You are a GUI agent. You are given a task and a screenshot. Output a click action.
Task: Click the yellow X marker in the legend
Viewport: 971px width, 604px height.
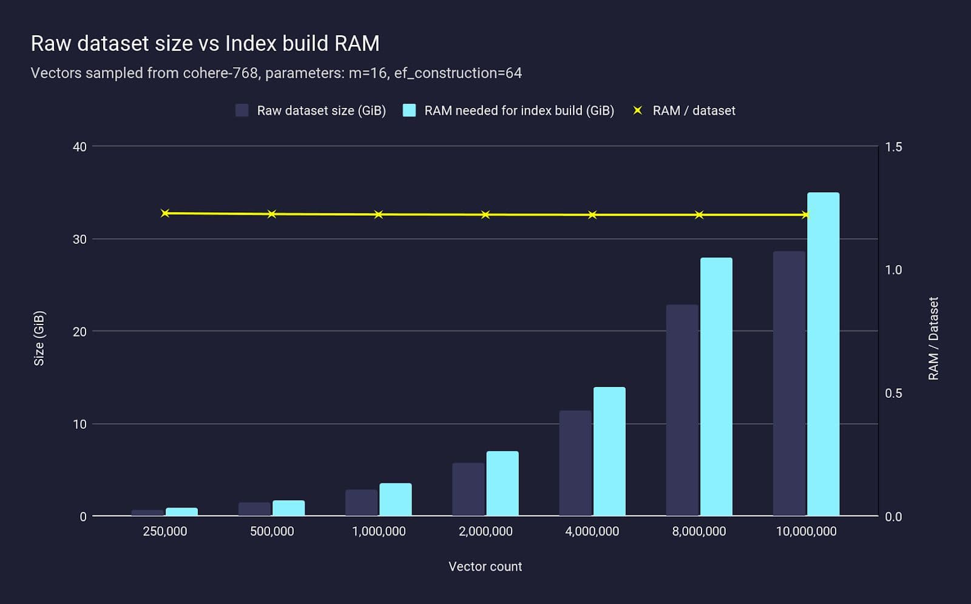click(637, 110)
